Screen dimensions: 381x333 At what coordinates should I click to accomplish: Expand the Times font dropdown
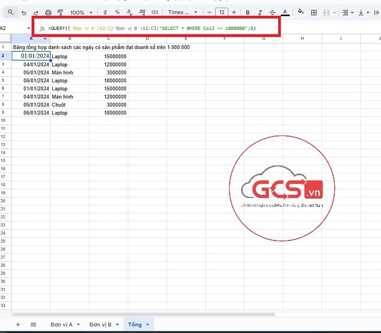183,12
